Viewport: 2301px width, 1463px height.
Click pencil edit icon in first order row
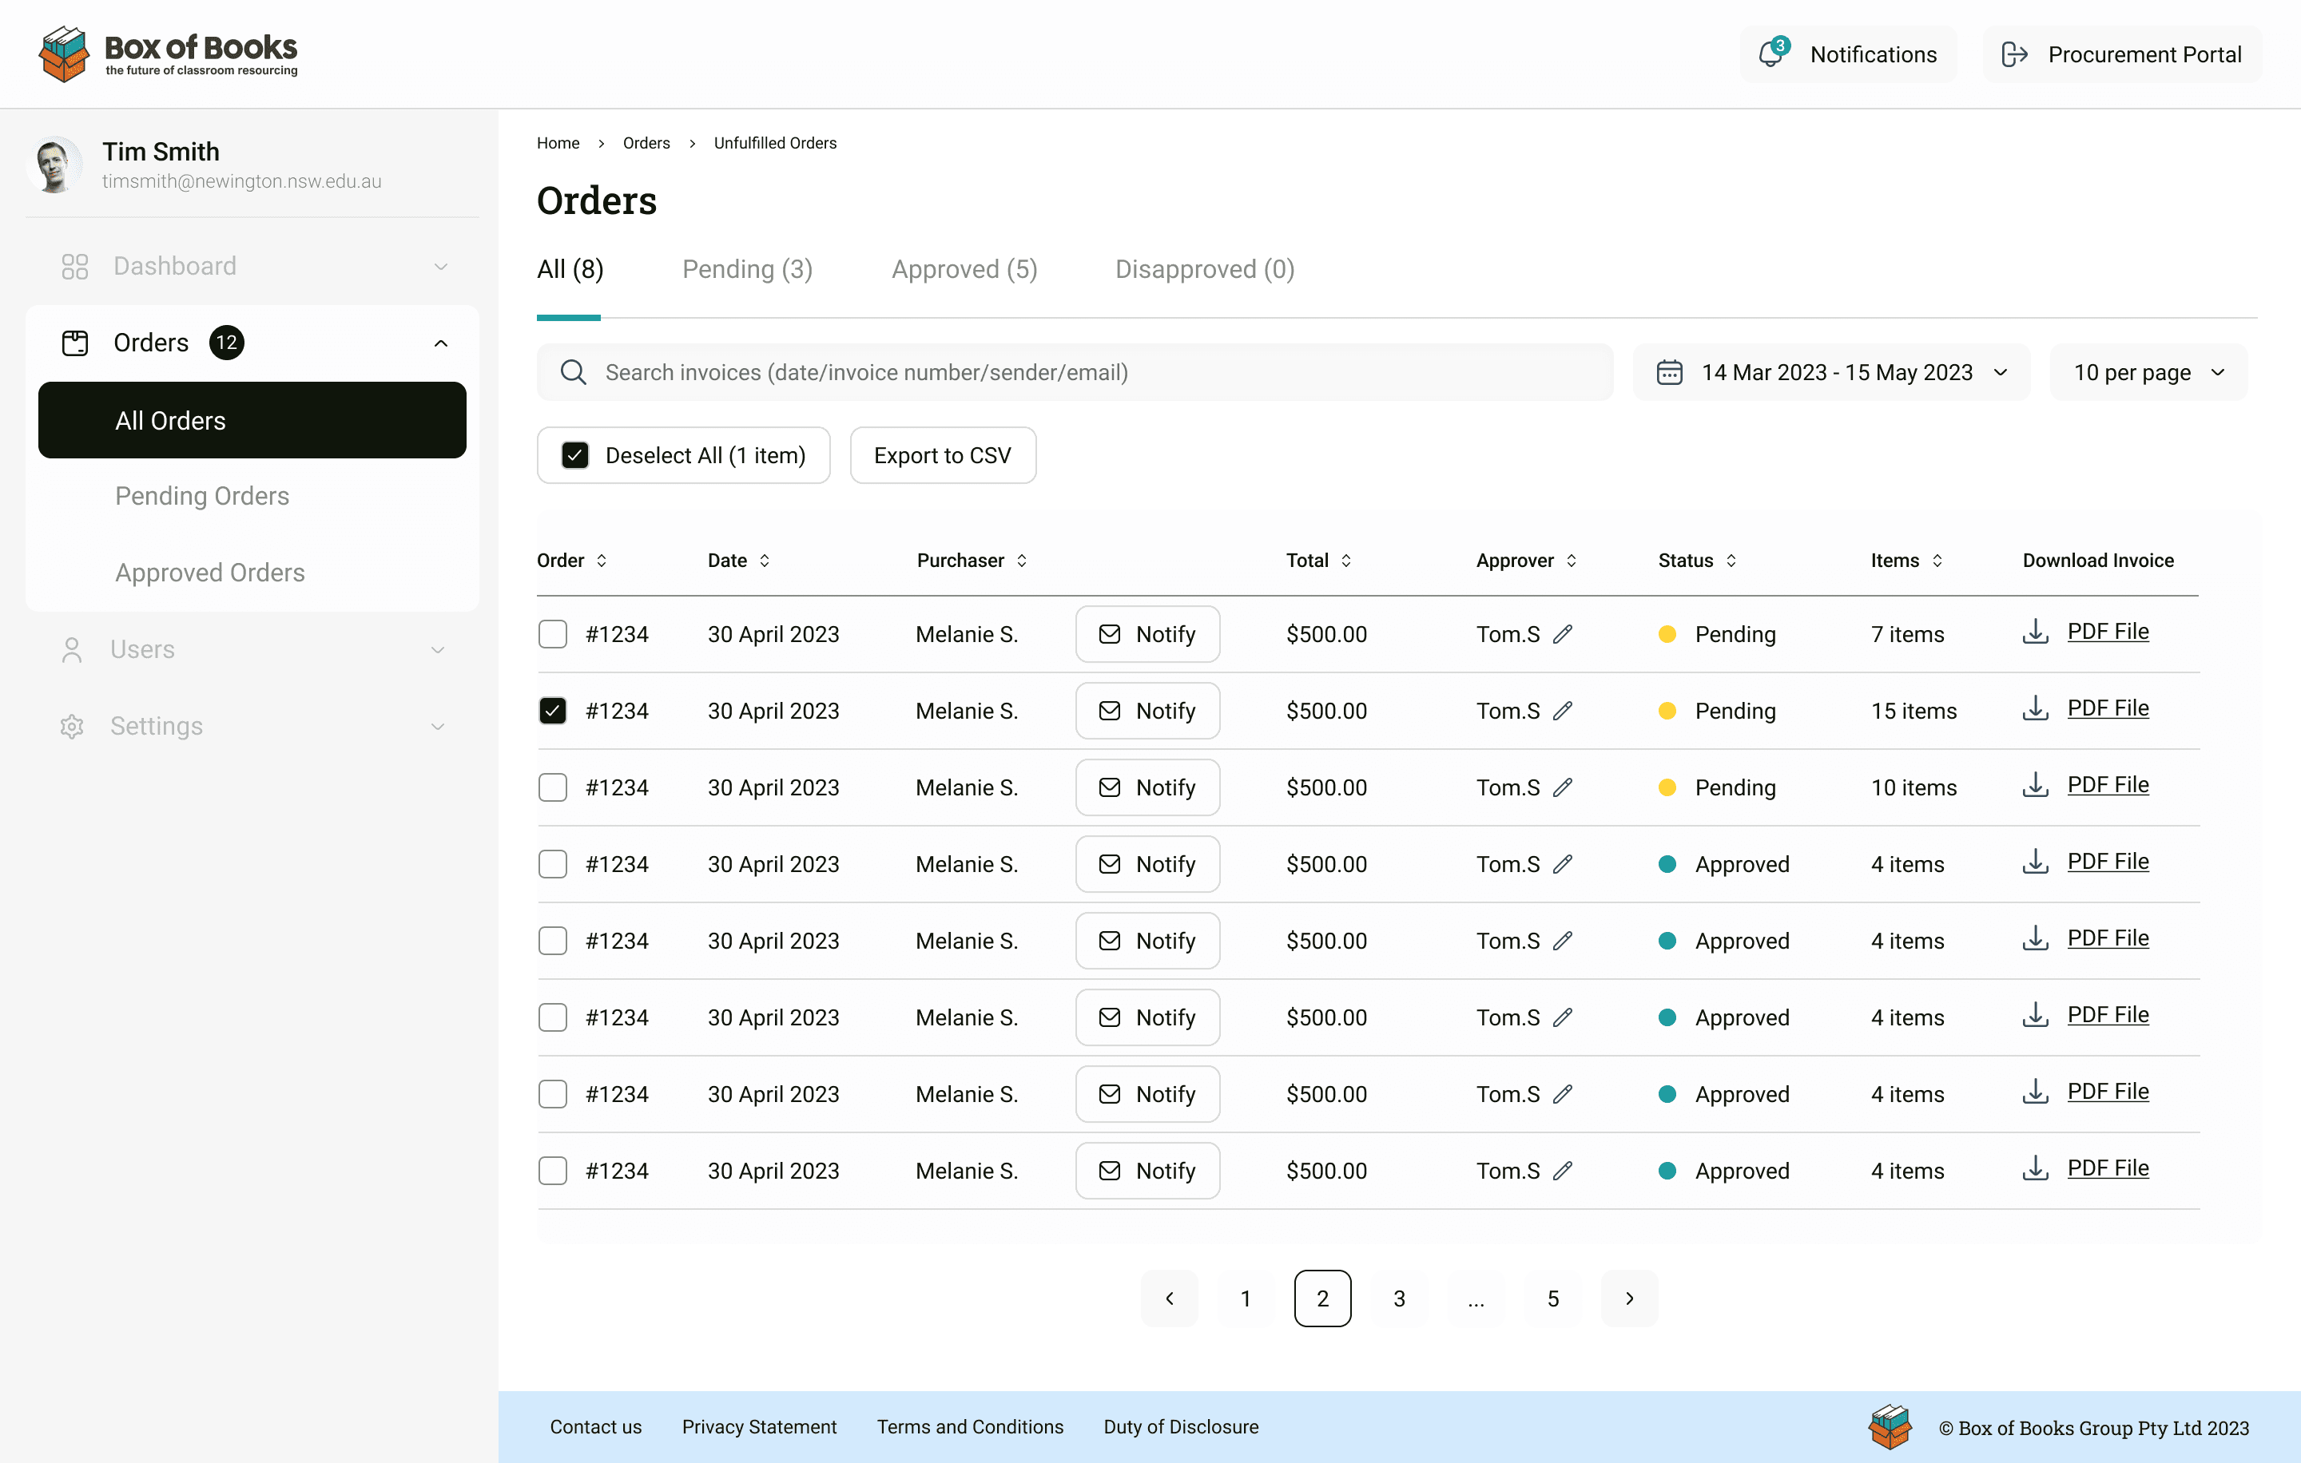coord(1562,634)
